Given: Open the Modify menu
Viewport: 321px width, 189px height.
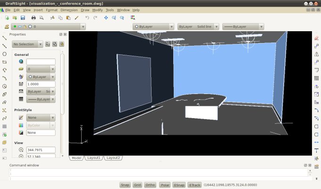Looking at the screenshot, I should pos(97,10).
